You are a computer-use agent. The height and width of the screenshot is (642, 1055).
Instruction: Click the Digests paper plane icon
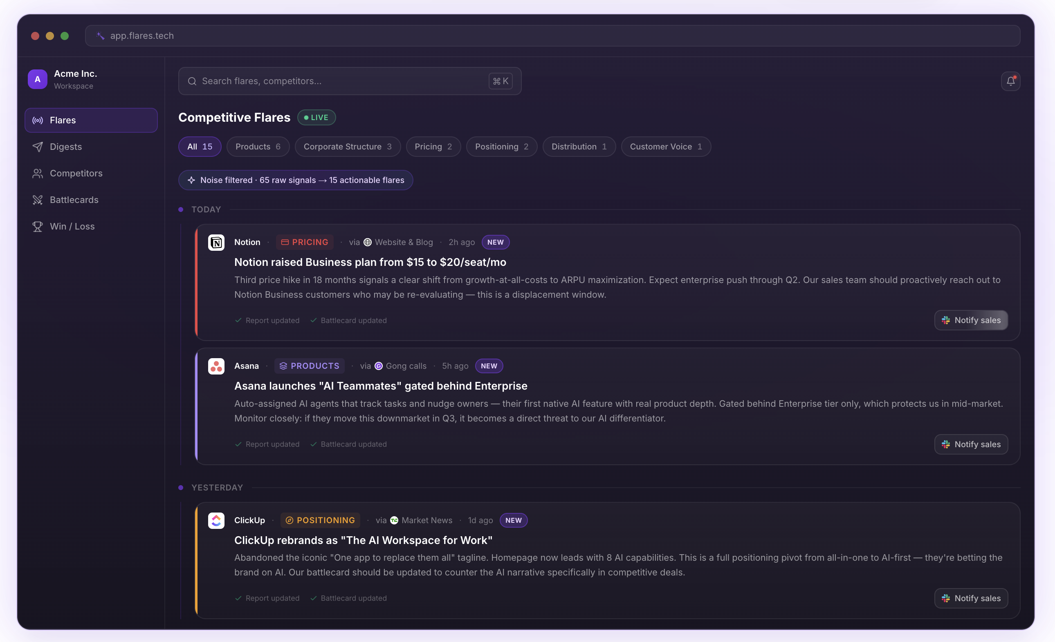(x=38, y=147)
